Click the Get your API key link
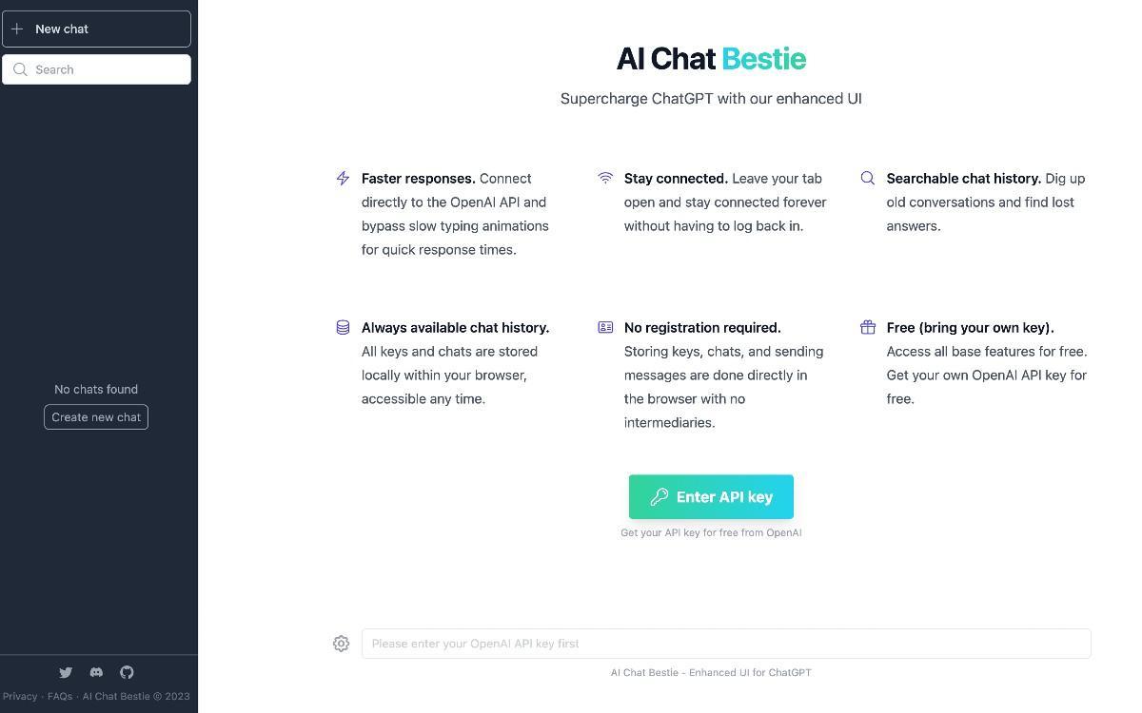1142x713 pixels. tap(711, 532)
